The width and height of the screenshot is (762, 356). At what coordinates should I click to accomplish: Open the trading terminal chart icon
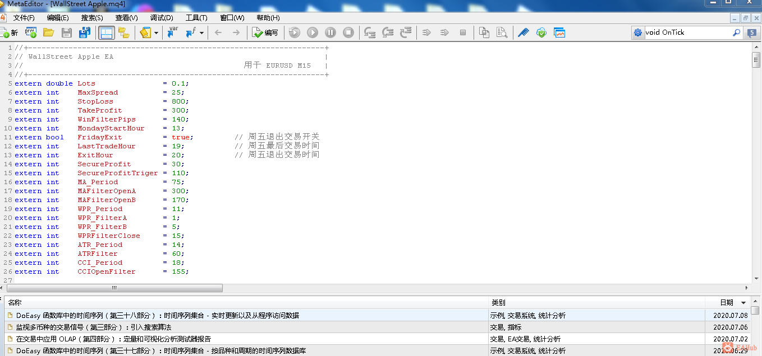(x=559, y=32)
